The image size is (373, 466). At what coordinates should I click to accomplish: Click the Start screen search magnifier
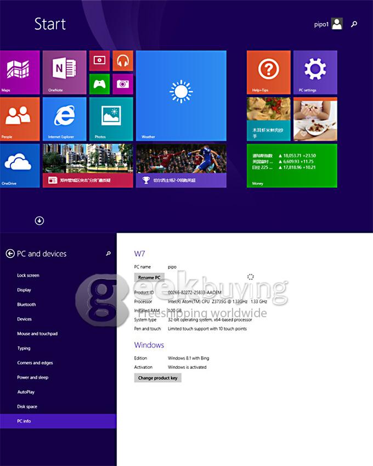coord(354,24)
